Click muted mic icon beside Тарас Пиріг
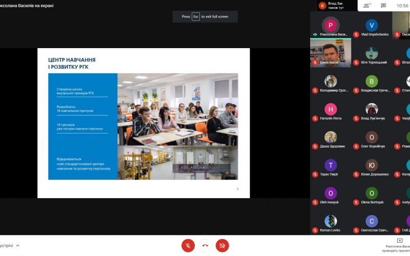 pyautogui.click(x=315, y=174)
